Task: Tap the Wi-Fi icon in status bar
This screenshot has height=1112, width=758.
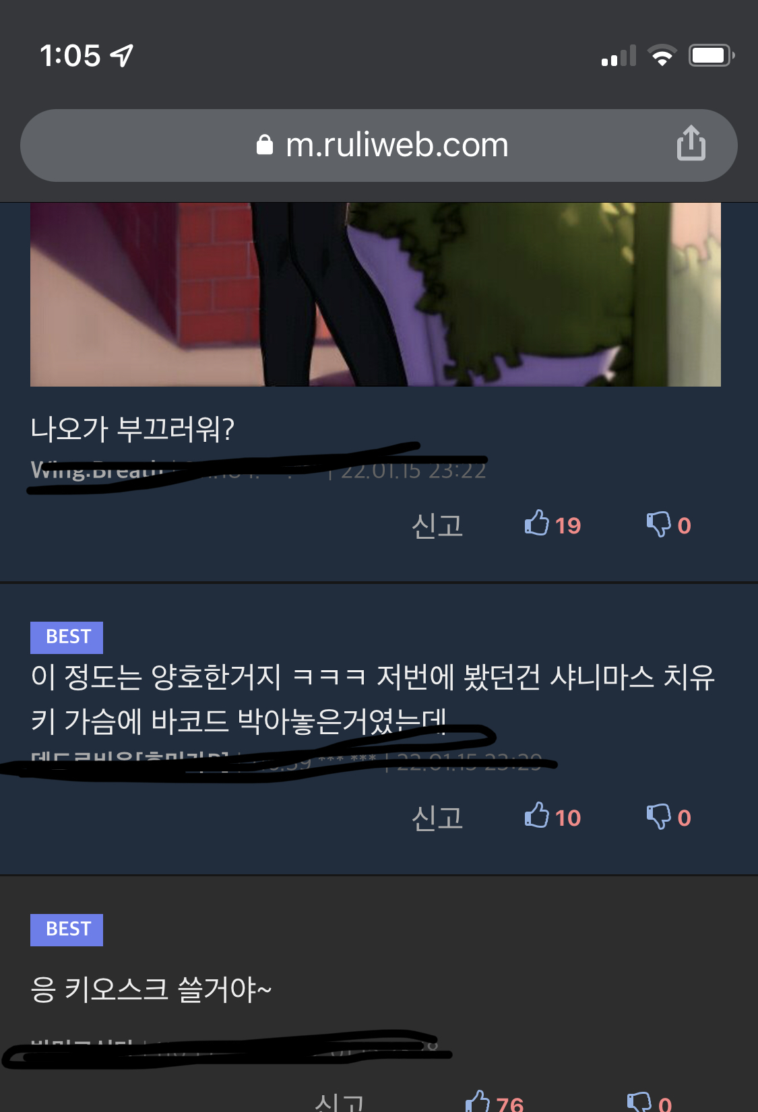Action: (662, 55)
